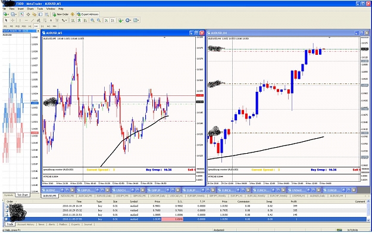
Task: Expand the Indicators list dropdown
Action: point(123,20)
